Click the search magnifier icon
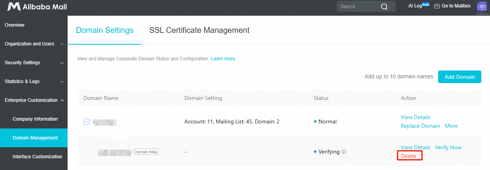The image size is (490, 170). pos(384,7)
